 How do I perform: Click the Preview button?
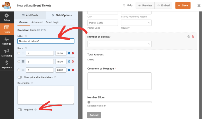145,5
